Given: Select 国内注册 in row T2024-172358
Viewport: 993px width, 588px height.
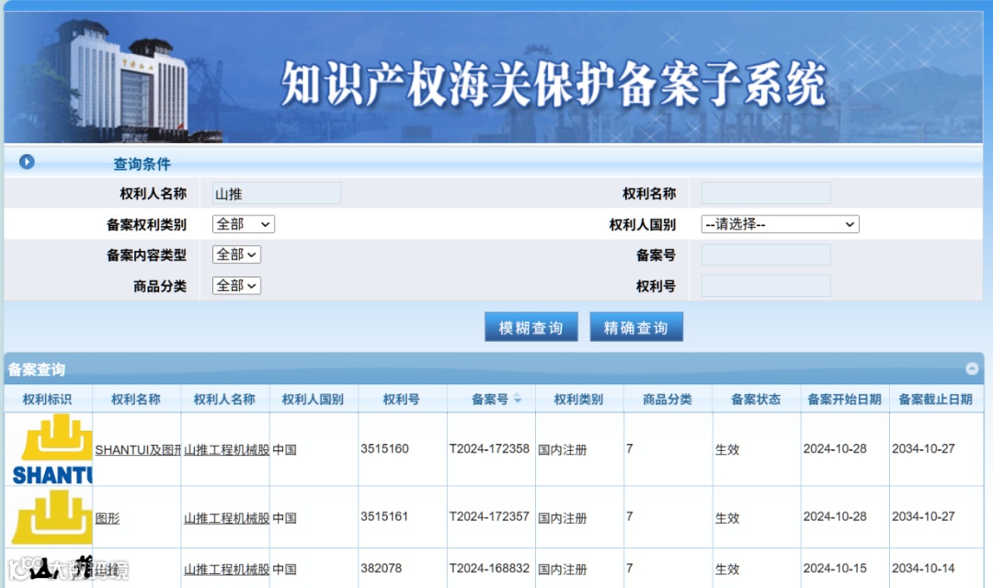Looking at the screenshot, I should pos(563,449).
